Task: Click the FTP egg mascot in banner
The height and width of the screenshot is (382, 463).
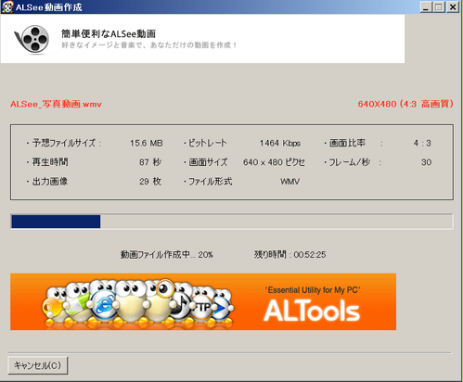Action: (201, 306)
